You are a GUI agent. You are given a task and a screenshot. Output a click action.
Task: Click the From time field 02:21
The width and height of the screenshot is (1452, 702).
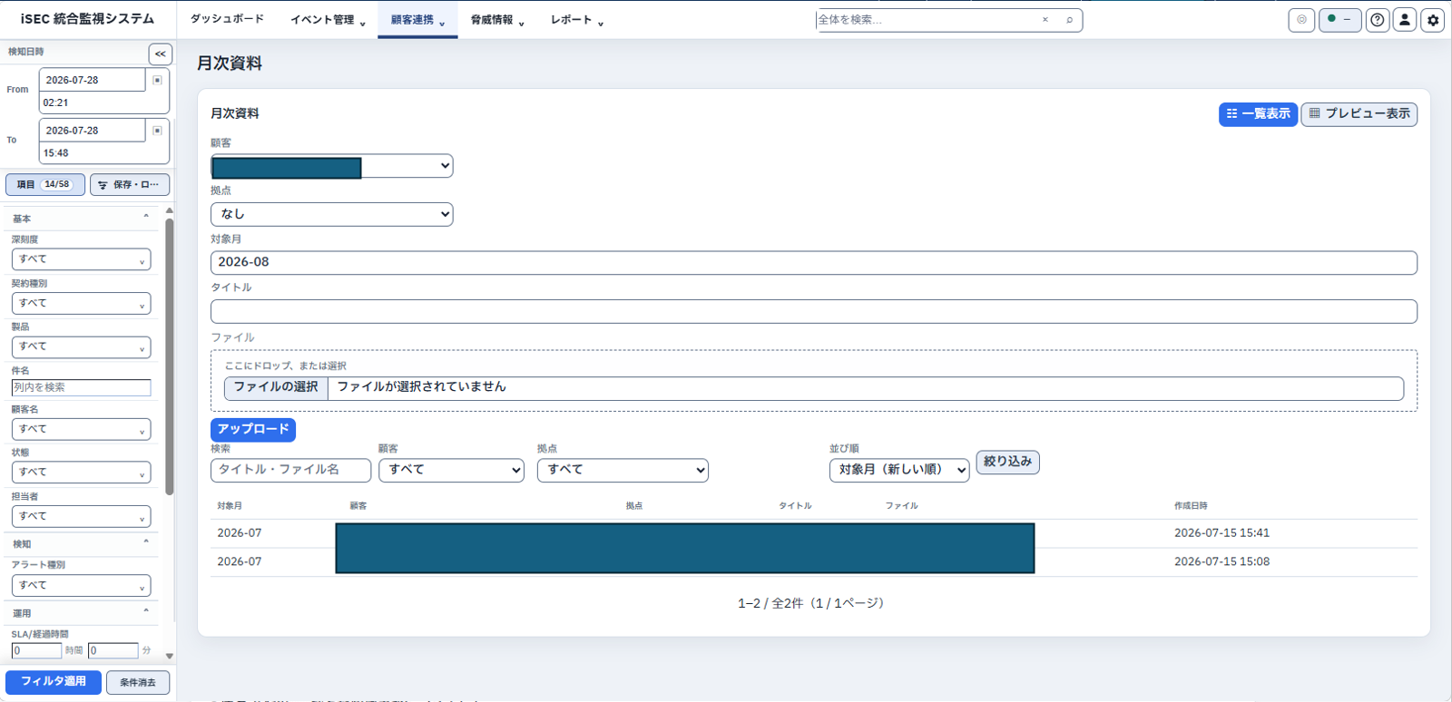[104, 102]
